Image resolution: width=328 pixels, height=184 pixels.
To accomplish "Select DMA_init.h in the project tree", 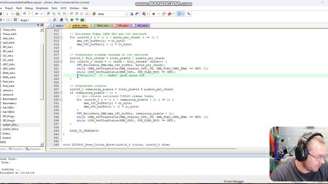I will 9,77.
